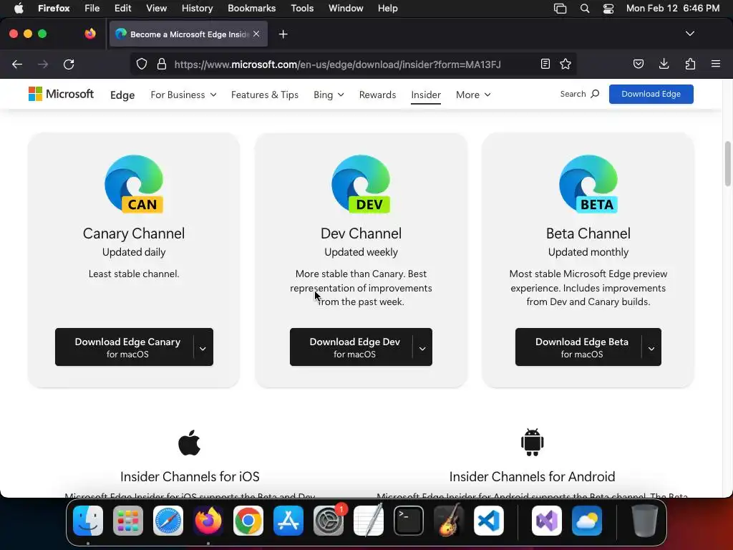Open Finder from the dock
Screen dimensions: 733x550
click(88, 521)
